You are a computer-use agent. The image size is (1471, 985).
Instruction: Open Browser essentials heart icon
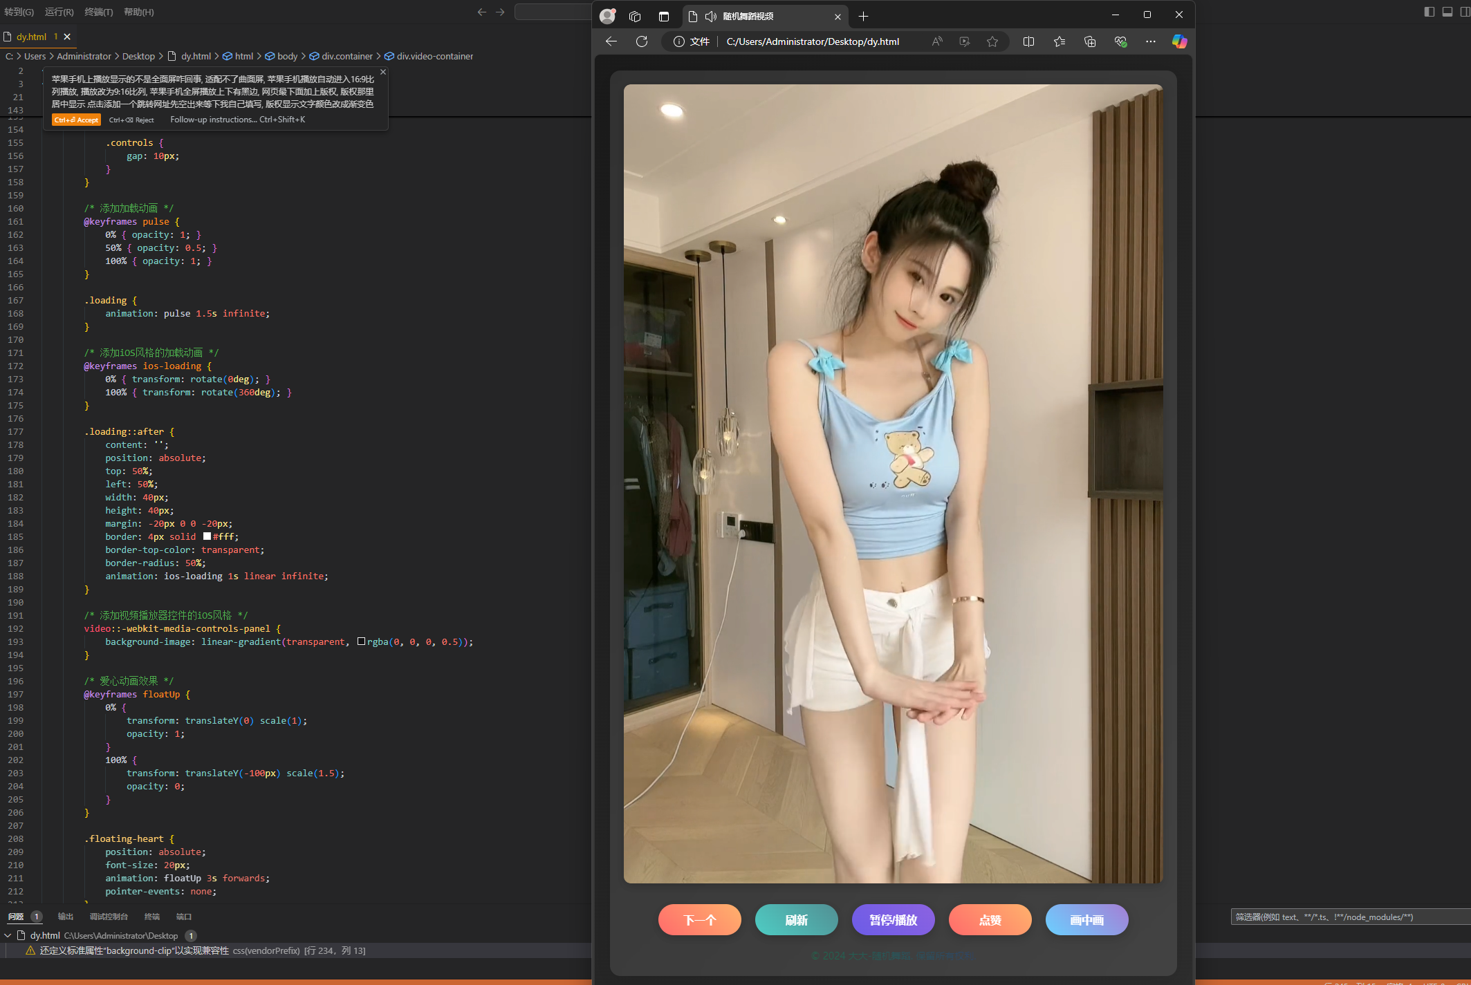[x=1120, y=41]
